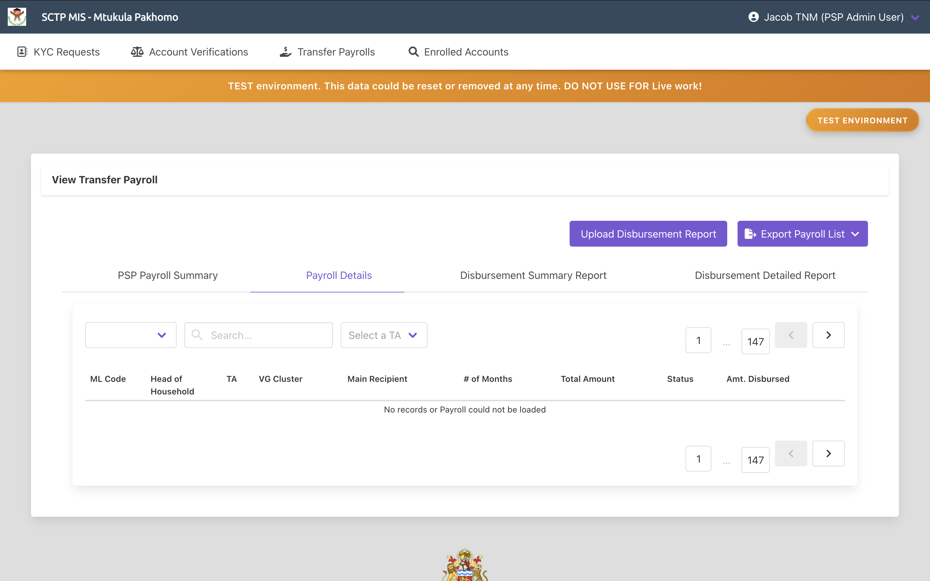
Task: Open the Export Payroll List dropdown
Action: [802, 234]
